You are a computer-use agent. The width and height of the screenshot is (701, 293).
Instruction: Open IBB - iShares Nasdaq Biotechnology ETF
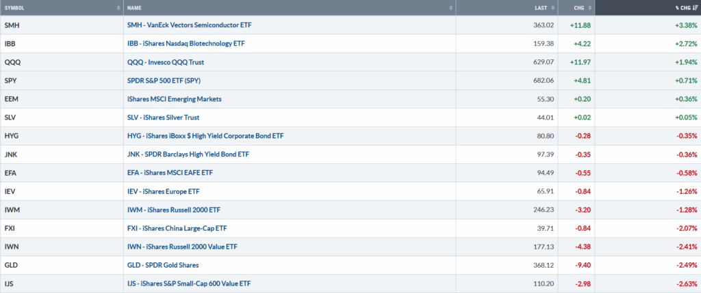(x=186, y=44)
